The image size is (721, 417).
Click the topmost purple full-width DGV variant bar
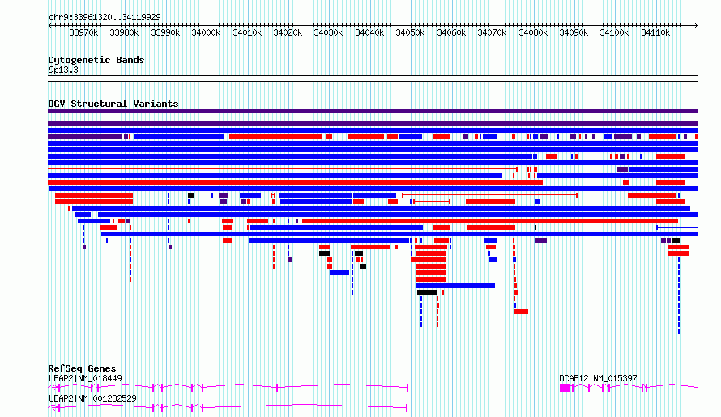[x=373, y=111]
